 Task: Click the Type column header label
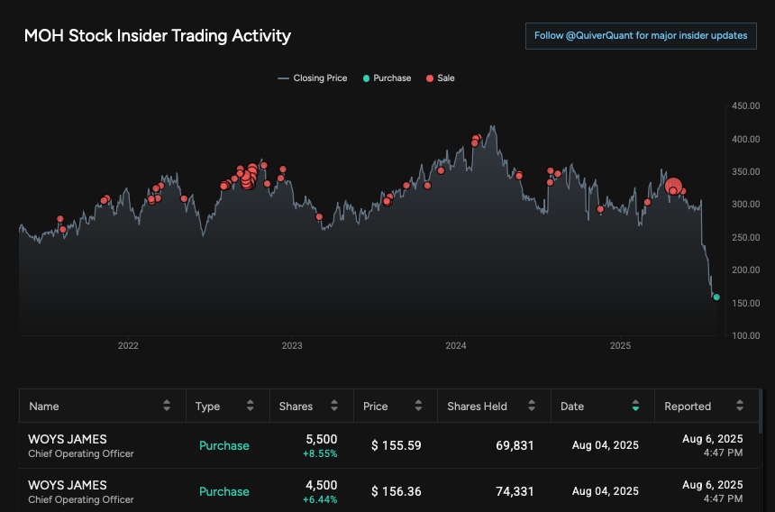(x=207, y=407)
